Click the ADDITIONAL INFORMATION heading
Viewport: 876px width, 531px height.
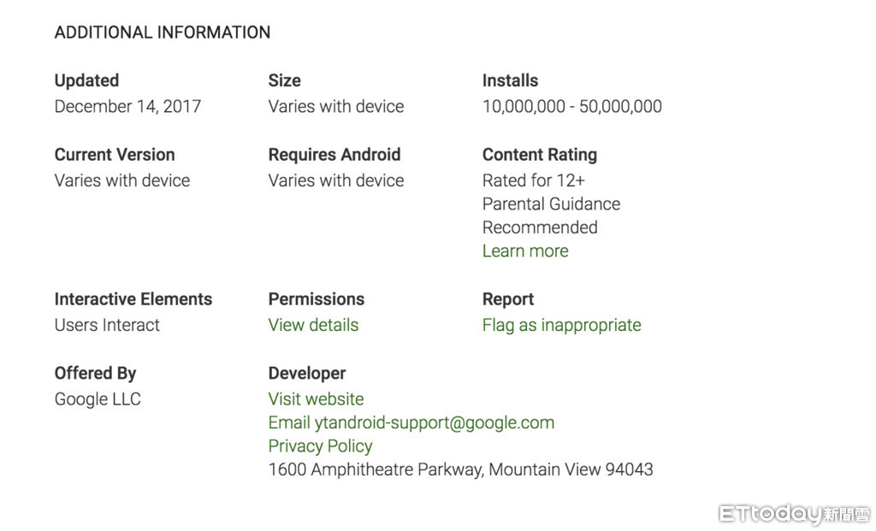point(163,32)
